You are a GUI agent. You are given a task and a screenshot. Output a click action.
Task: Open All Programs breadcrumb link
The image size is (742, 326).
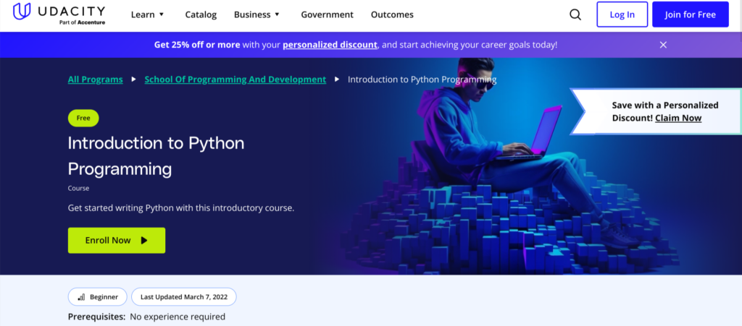click(x=95, y=80)
